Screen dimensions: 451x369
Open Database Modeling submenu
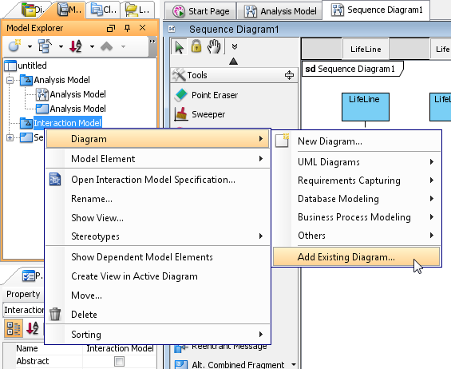coord(357,199)
